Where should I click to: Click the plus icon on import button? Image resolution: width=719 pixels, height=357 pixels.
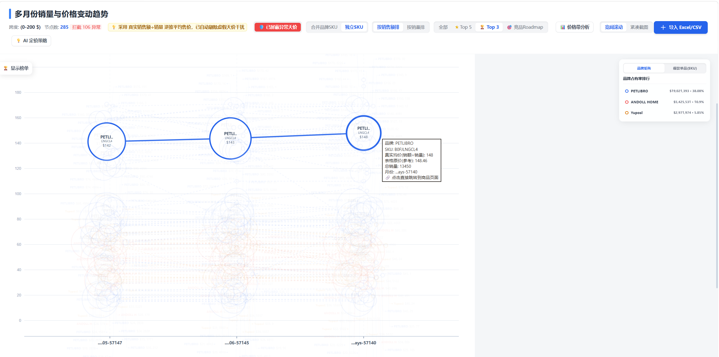pyautogui.click(x=663, y=28)
